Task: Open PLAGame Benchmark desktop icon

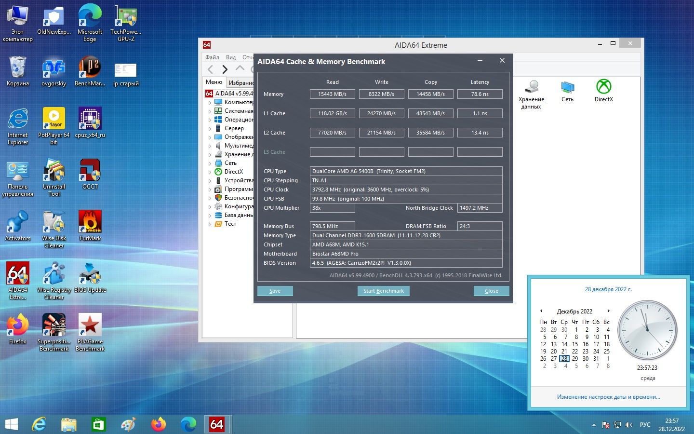Action: tap(90, 332)
